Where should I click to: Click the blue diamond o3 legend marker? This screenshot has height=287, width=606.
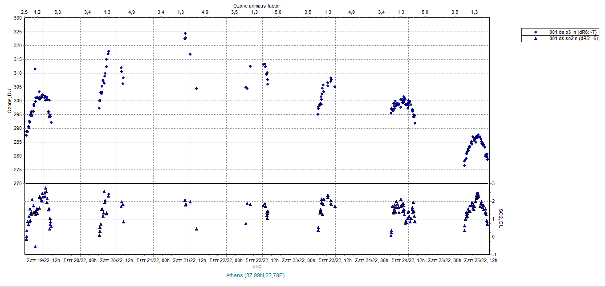(x=536, y=32)
